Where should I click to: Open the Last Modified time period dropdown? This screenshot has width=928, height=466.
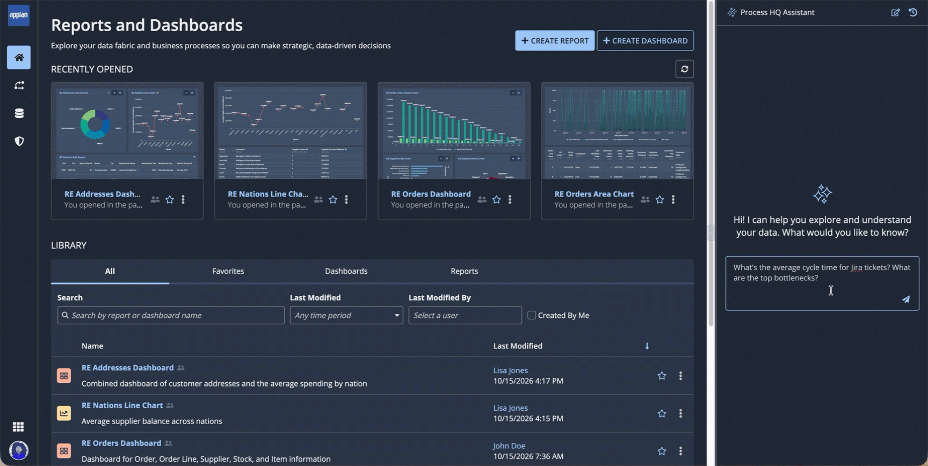(346, 315)
